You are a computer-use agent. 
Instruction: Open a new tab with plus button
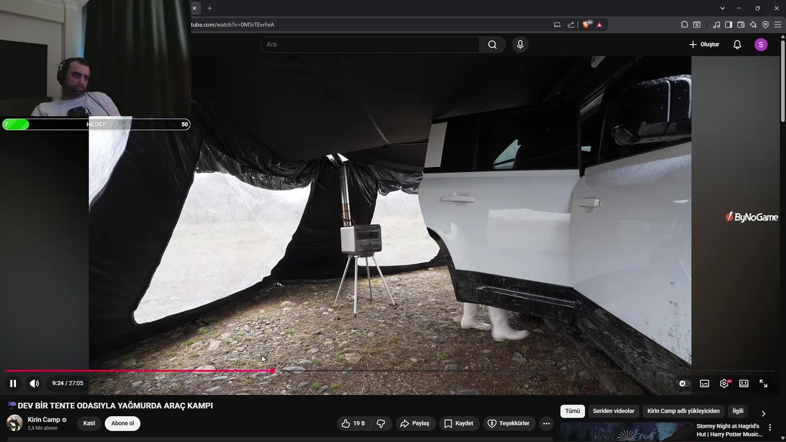209,8
